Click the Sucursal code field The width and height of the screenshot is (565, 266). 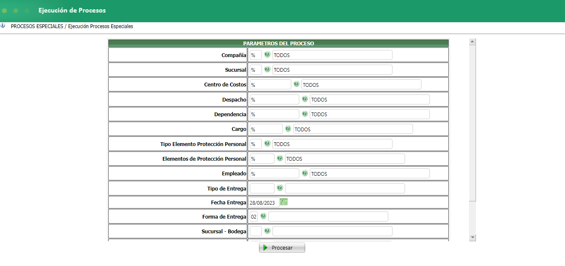(256, 70)
